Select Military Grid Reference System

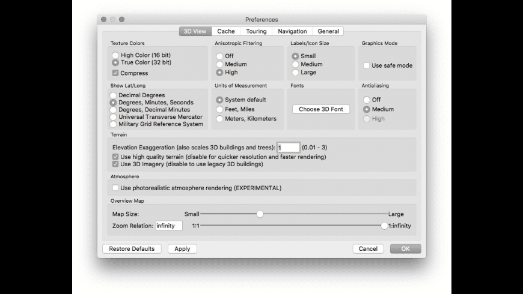pos(113,124)
